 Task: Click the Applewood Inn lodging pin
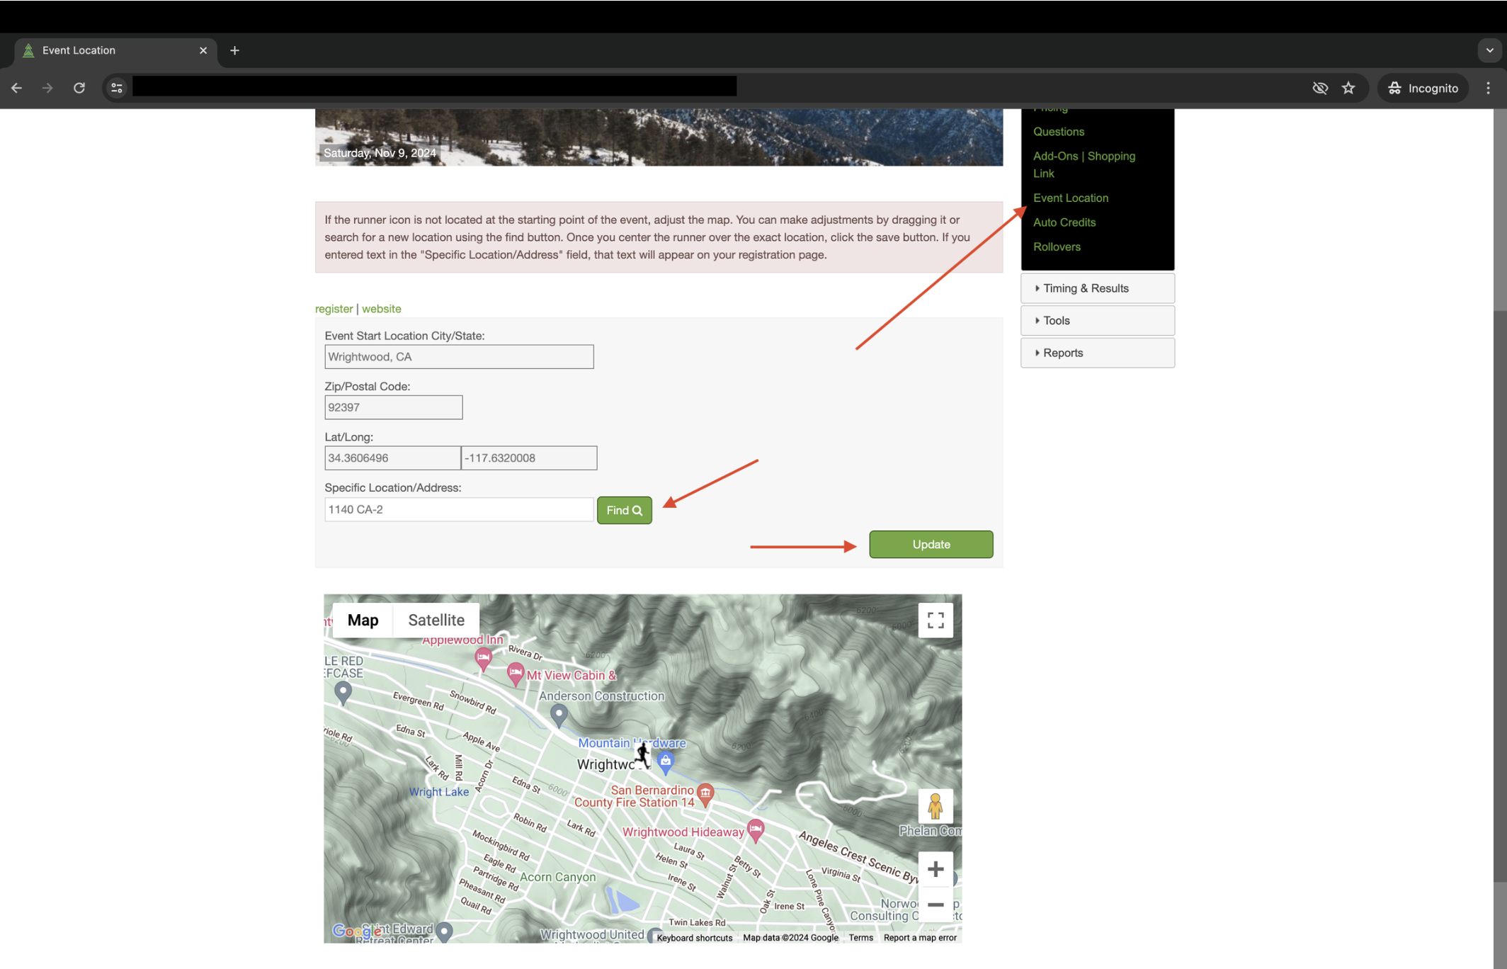coord(483,659)
